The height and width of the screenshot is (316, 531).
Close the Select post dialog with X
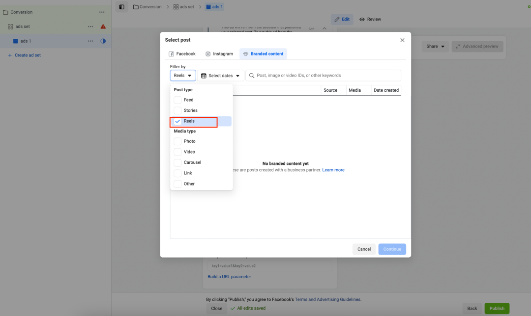coord(402,40)
